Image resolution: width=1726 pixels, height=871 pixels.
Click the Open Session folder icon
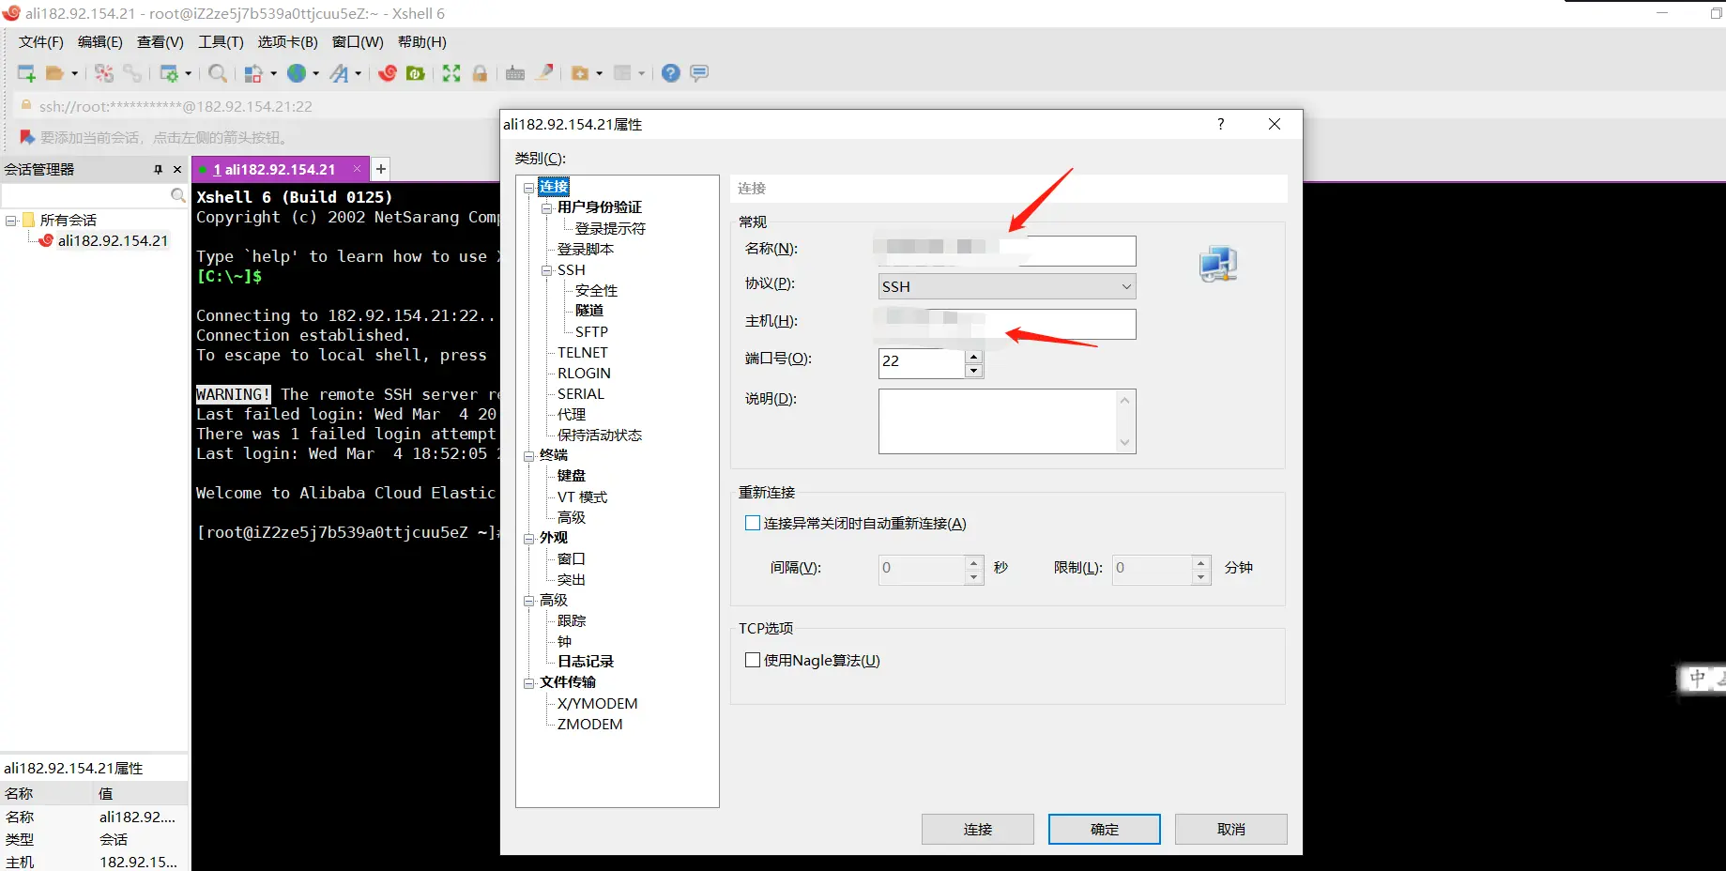click(55, 73)
